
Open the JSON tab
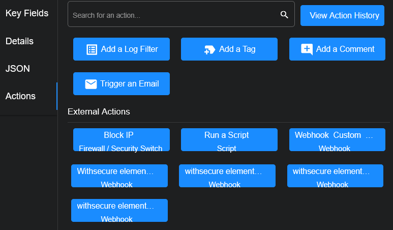[x=18, y=69]
